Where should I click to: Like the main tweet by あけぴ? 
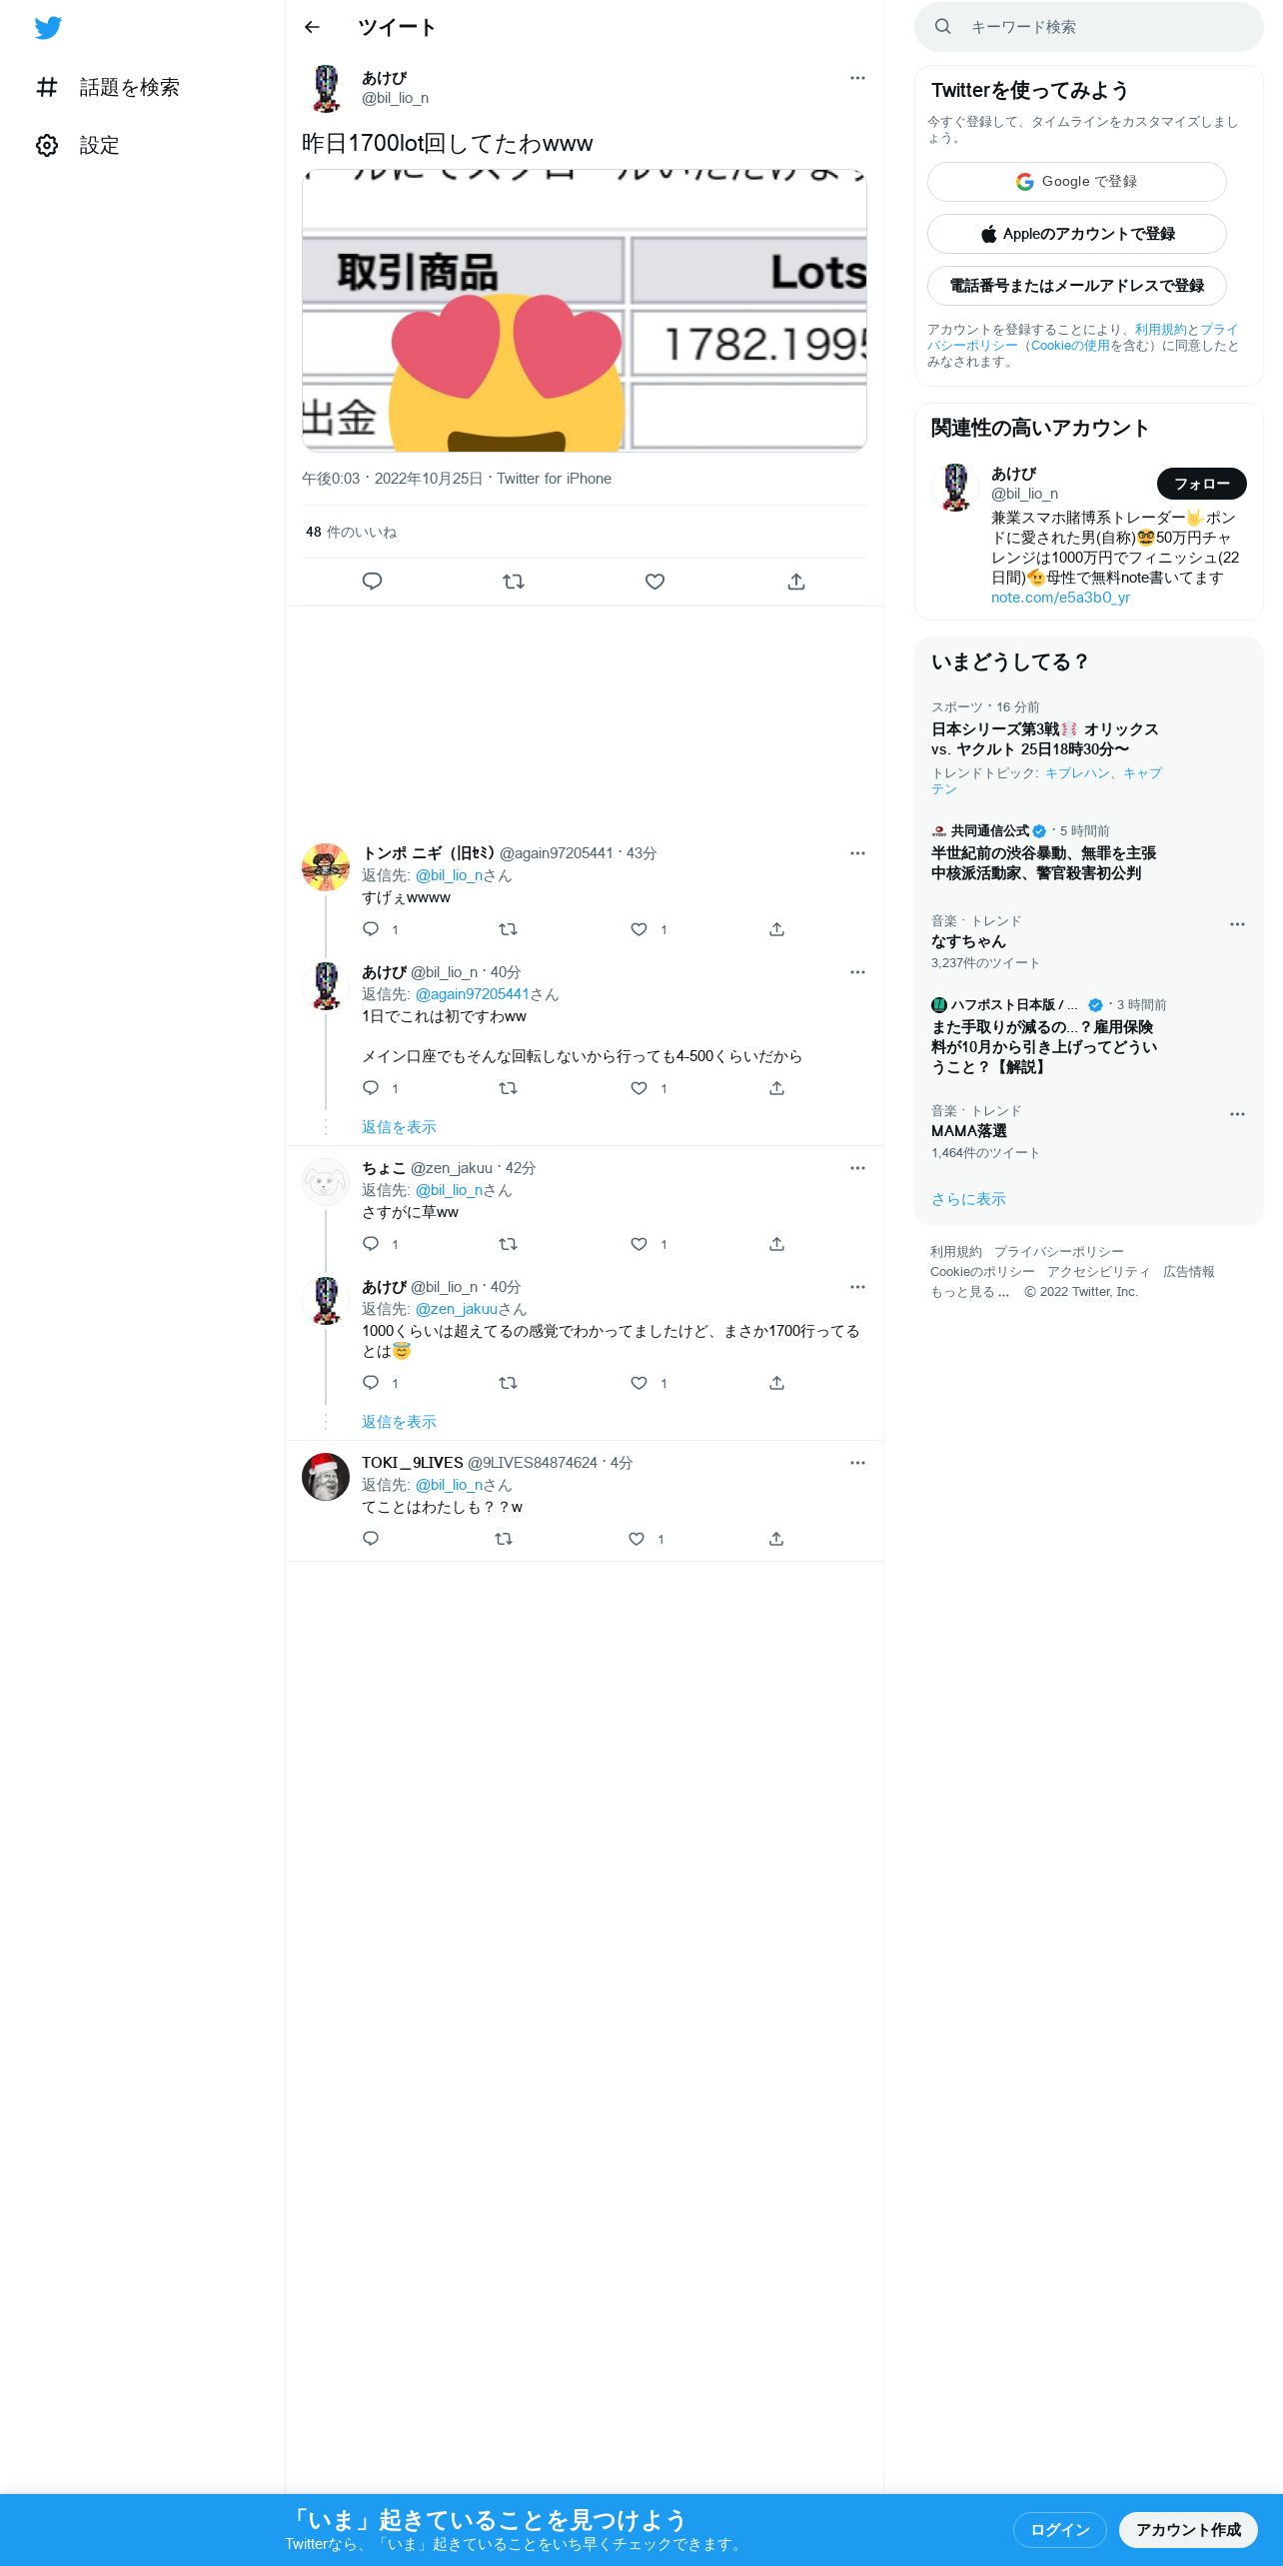coord(654,582)
